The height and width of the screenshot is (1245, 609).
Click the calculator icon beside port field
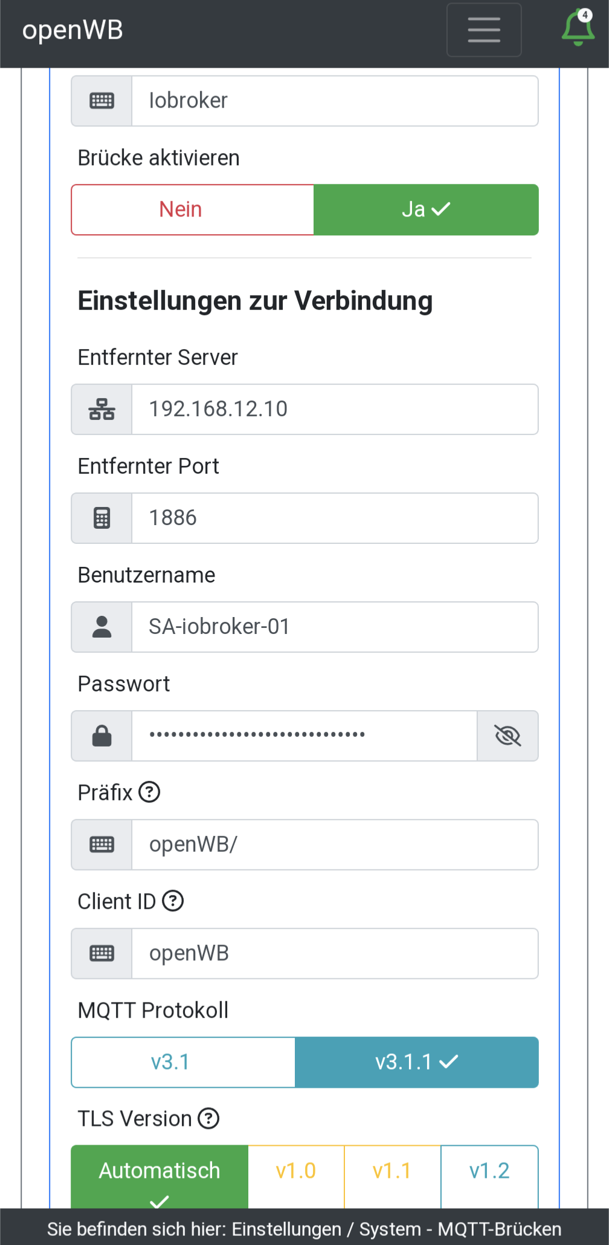click(101, 518)
